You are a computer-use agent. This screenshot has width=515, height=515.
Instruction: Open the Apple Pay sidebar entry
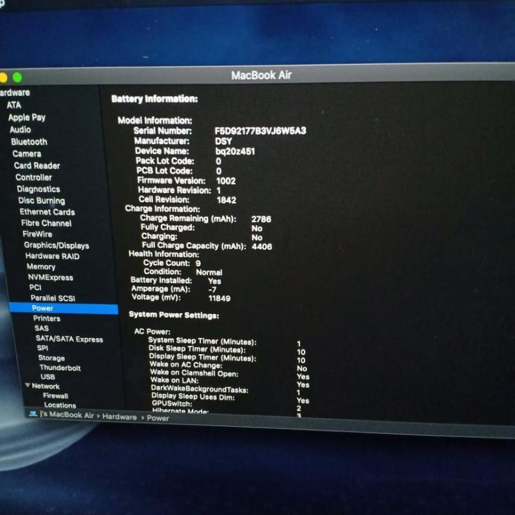tap(26, 117)
